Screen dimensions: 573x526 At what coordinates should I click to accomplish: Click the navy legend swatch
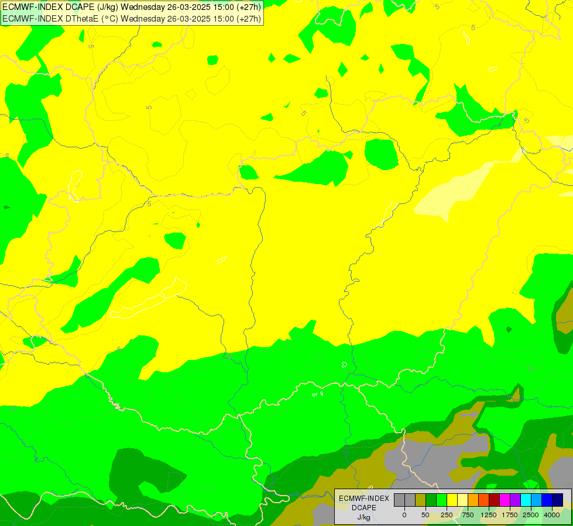[558, 500]
